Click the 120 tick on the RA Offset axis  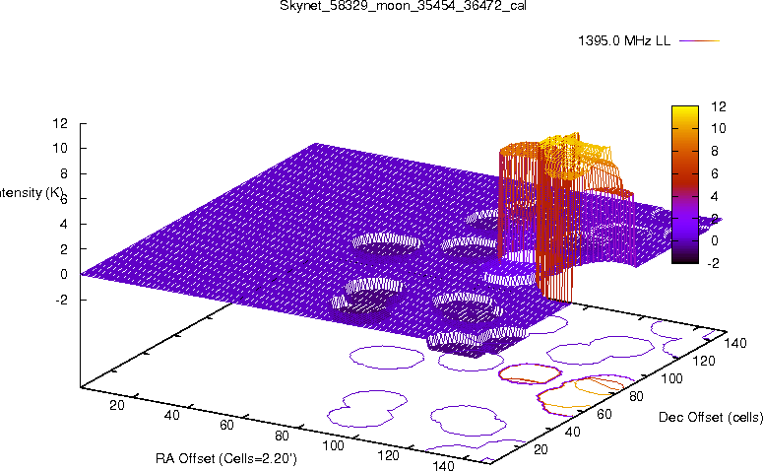[388, 455]
